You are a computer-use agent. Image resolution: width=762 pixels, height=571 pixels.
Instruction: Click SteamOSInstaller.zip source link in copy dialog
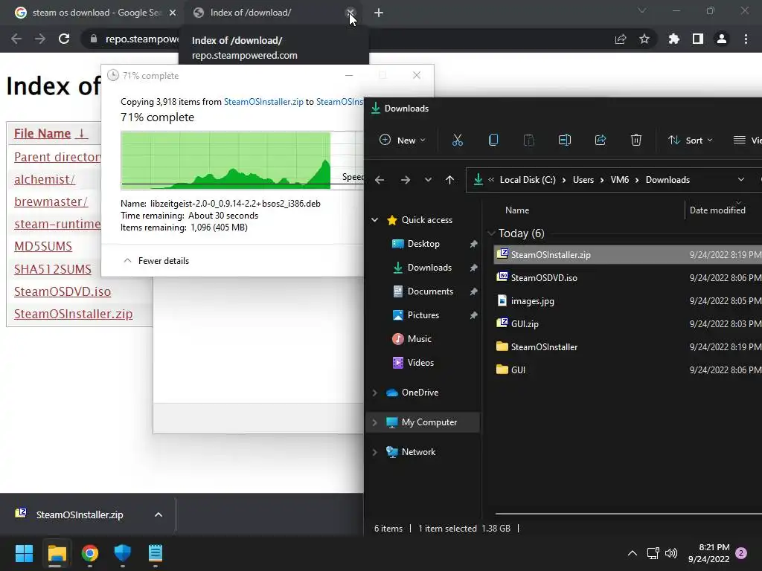coord(263,102)
